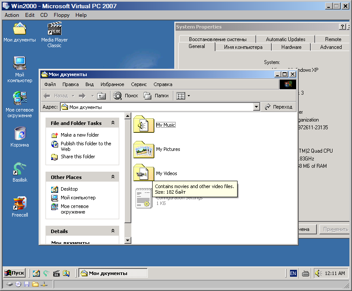Screen dimensions: 352x291
Task: Select Basilisk desktop shortcut
Action: click(x=20, y=172)
